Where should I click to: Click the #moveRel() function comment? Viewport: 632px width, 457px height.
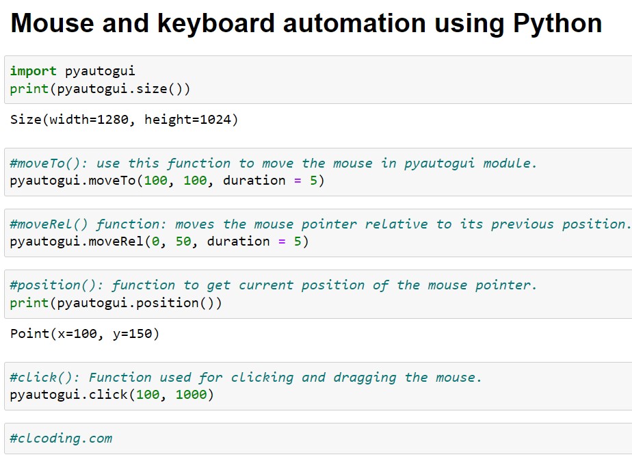coord(320,224)
